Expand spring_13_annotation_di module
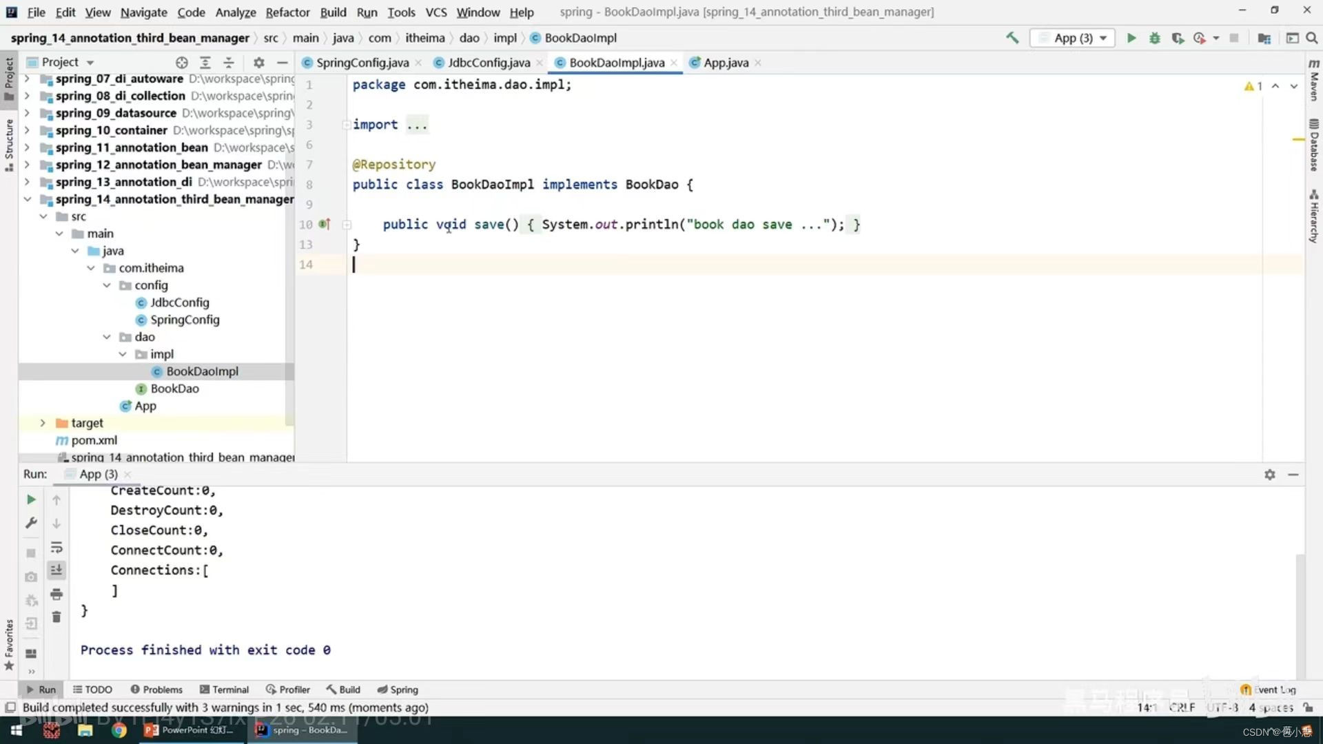The width and height of the screenshot is (1323, 744). (x=27, y=182)
